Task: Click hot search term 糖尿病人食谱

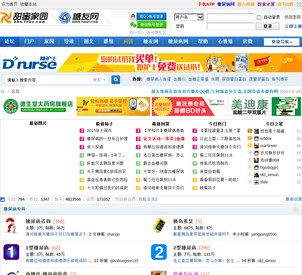Action: [x=159, y=79]
